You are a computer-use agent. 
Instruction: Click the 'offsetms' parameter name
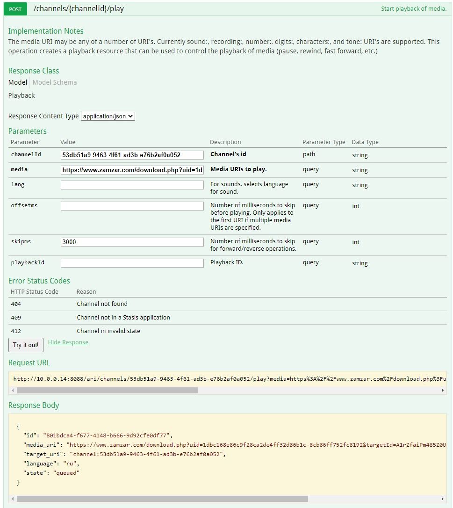pos(24,205)
